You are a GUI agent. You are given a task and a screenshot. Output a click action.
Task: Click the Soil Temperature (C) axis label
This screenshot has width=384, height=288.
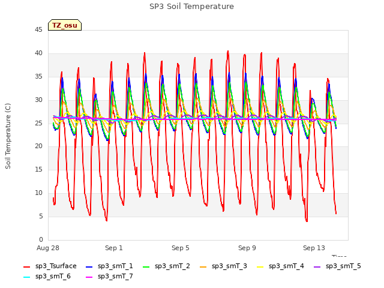(x=8, y=136)
